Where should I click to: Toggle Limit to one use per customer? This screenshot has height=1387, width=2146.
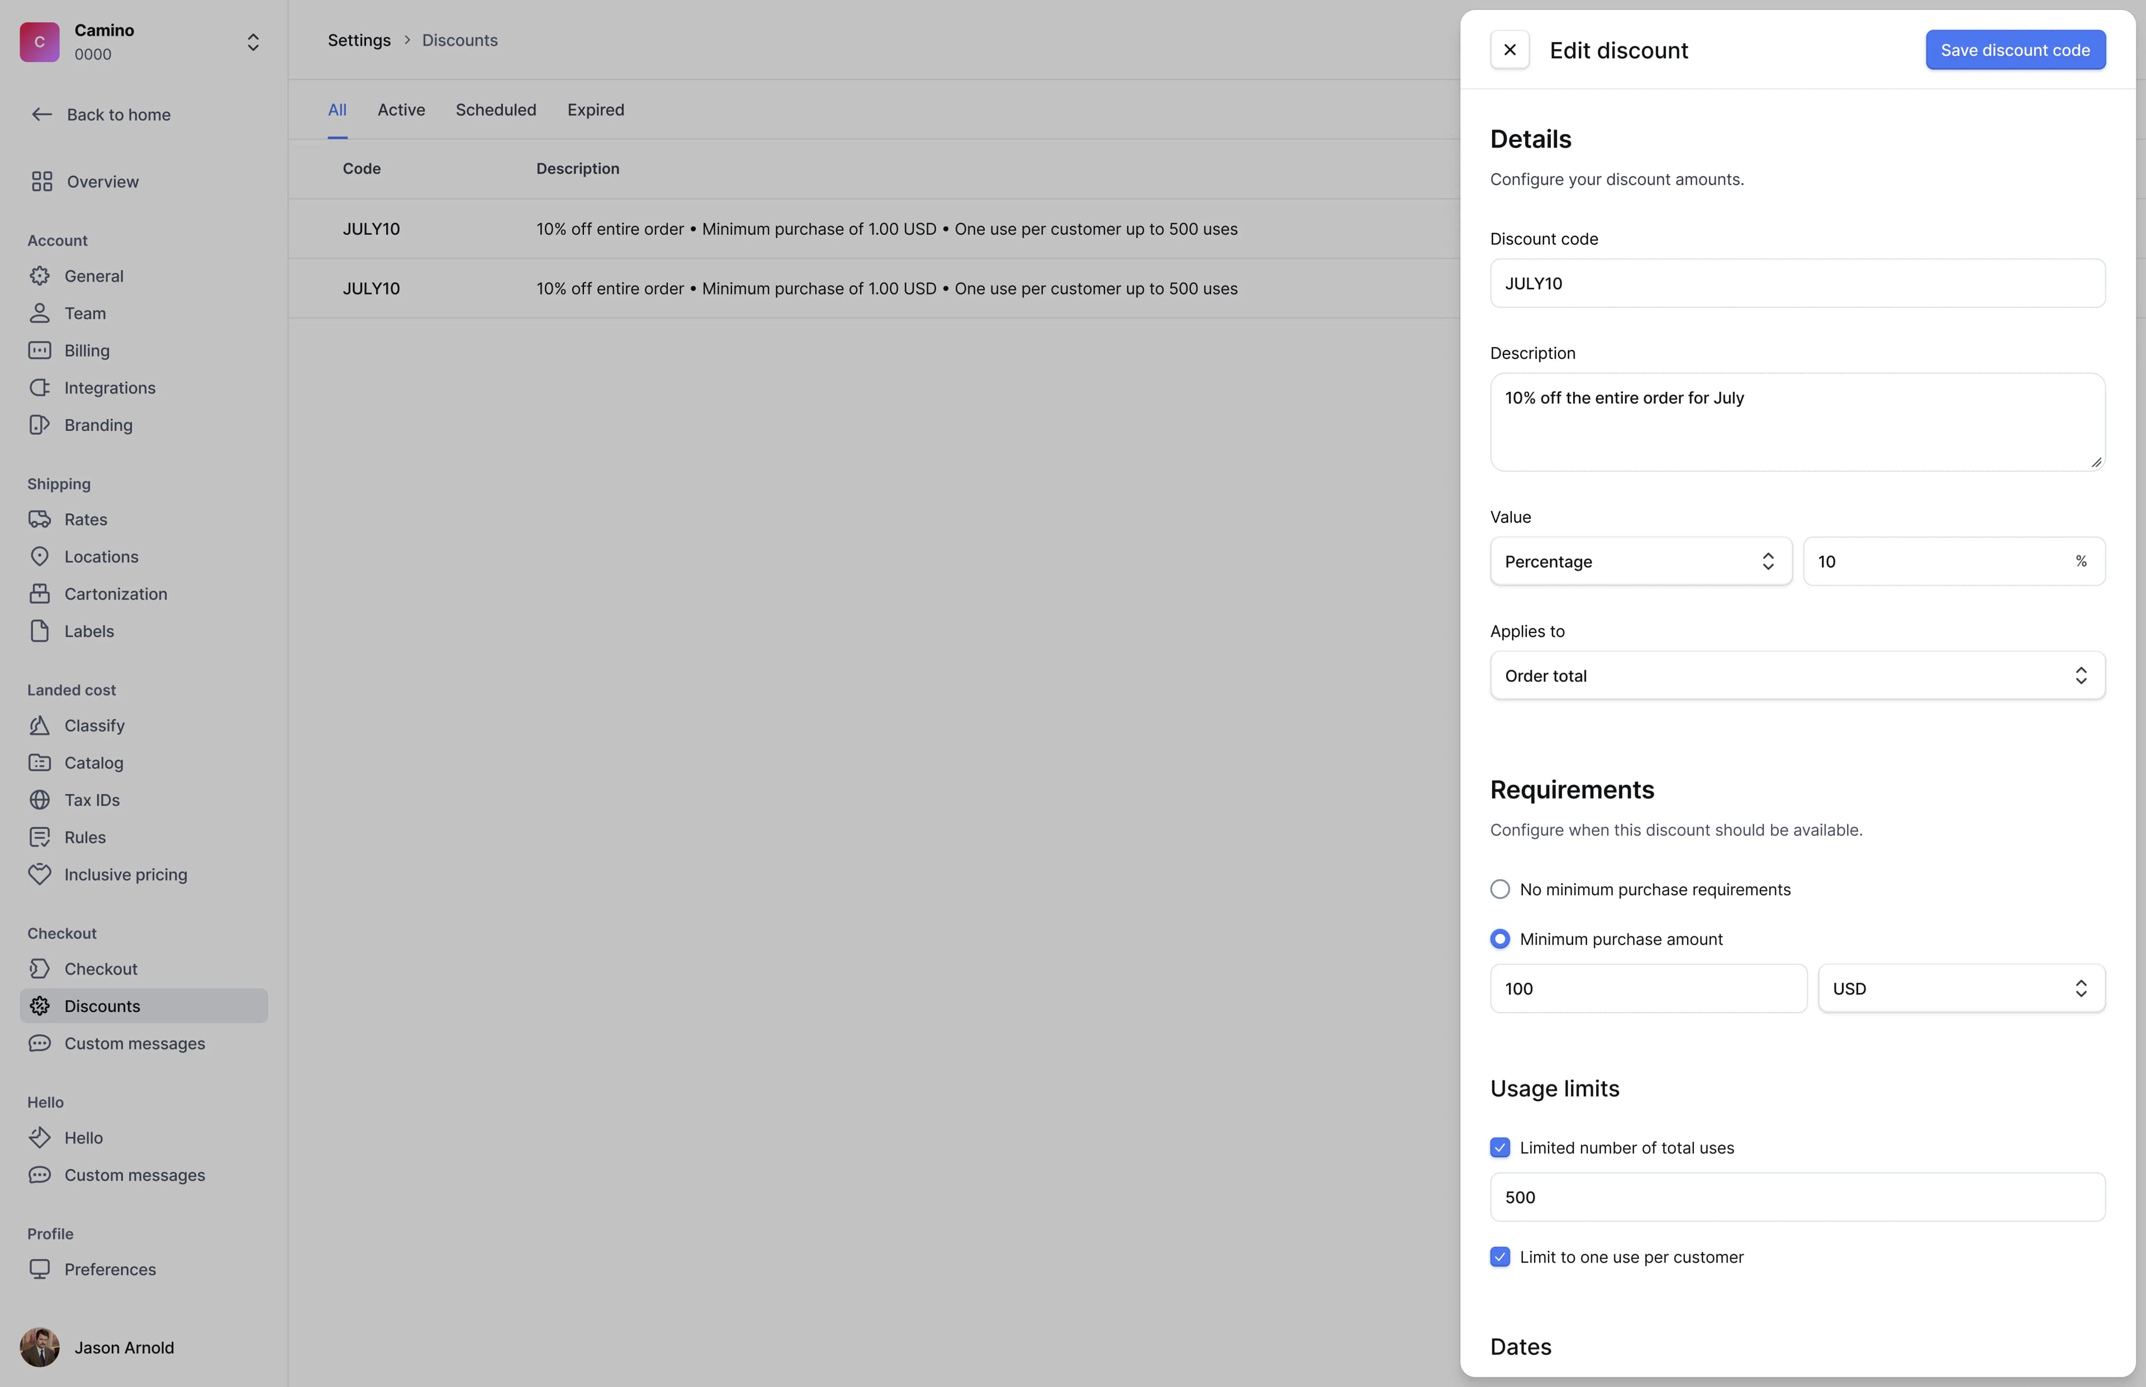[x=1501, y=1257]
